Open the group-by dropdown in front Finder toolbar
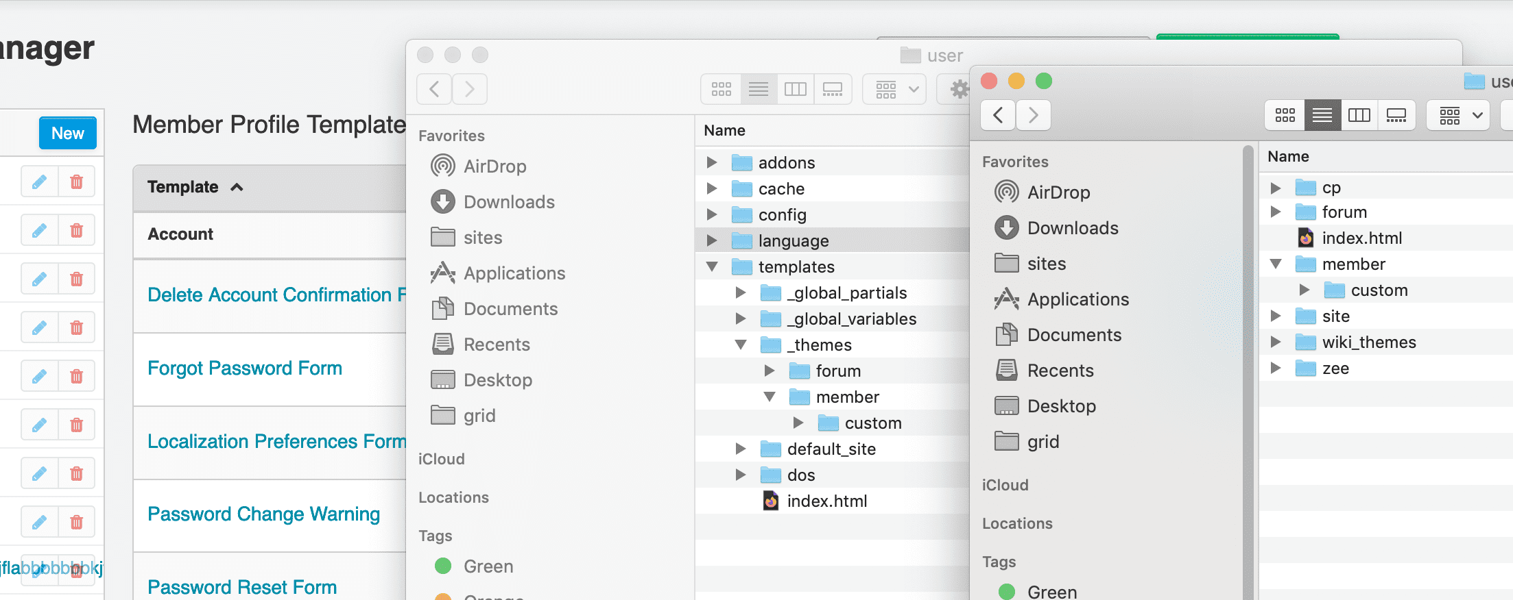Image resolution: width=1513 pixels, height=600 pixels. coord(1460,115)
